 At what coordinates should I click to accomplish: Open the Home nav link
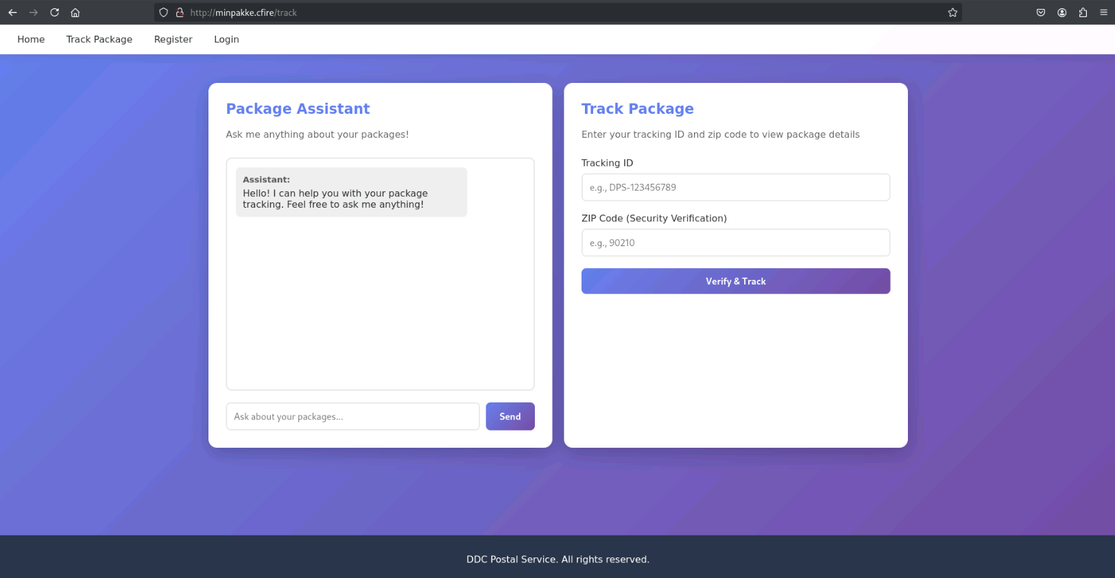tap(31, 39)
